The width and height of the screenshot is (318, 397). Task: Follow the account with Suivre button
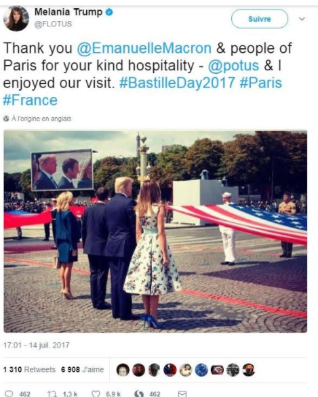260,19
